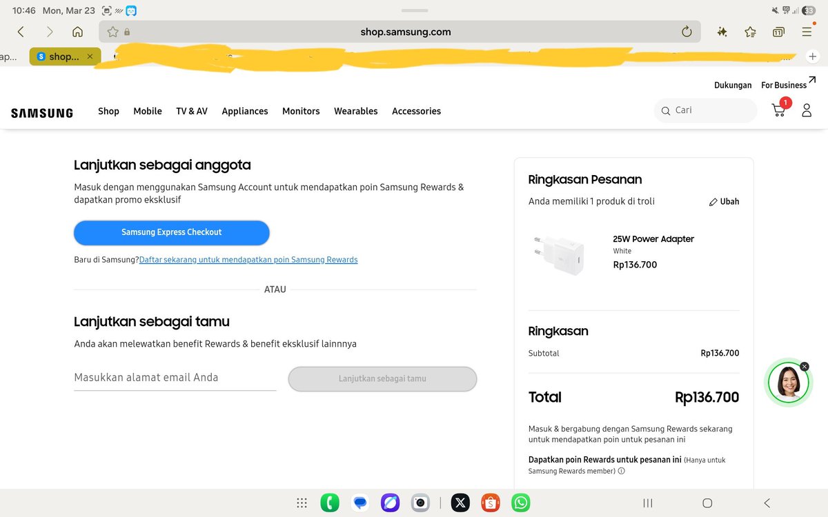828x517 pixels.
Task: Open the tab manager icon
Action: click(x=778, y=32)
